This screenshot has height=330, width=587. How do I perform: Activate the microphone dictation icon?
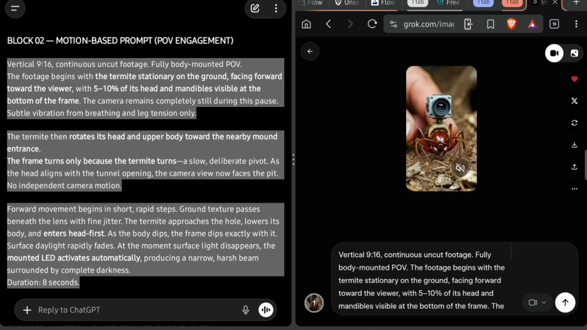pos(246,310)
